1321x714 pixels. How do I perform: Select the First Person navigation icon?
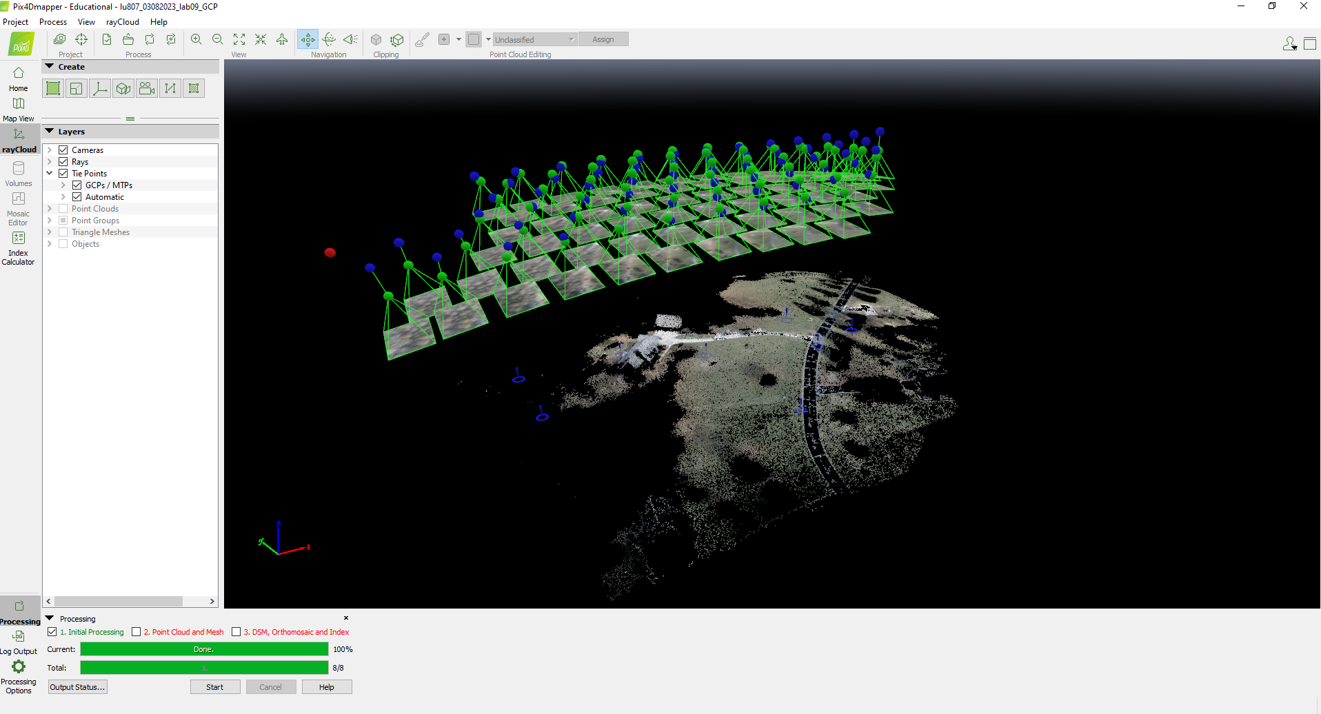(350, 39)
